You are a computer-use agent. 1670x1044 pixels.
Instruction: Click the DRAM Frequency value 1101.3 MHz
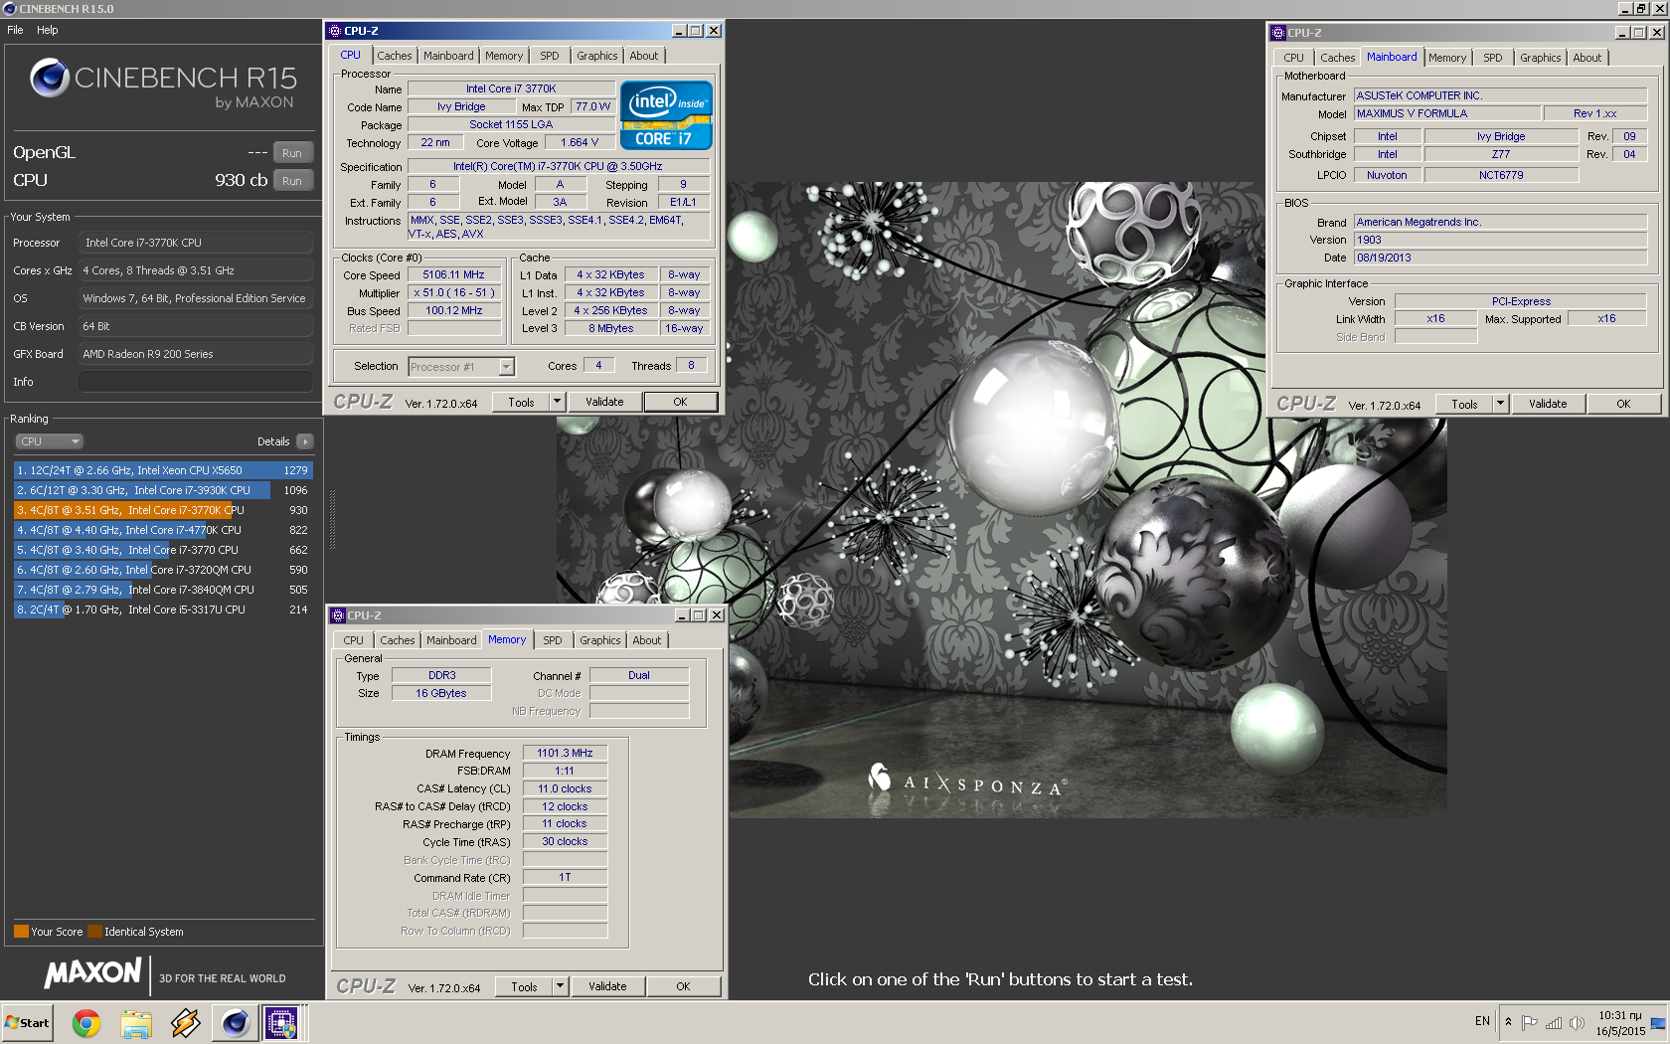(565, 754)
